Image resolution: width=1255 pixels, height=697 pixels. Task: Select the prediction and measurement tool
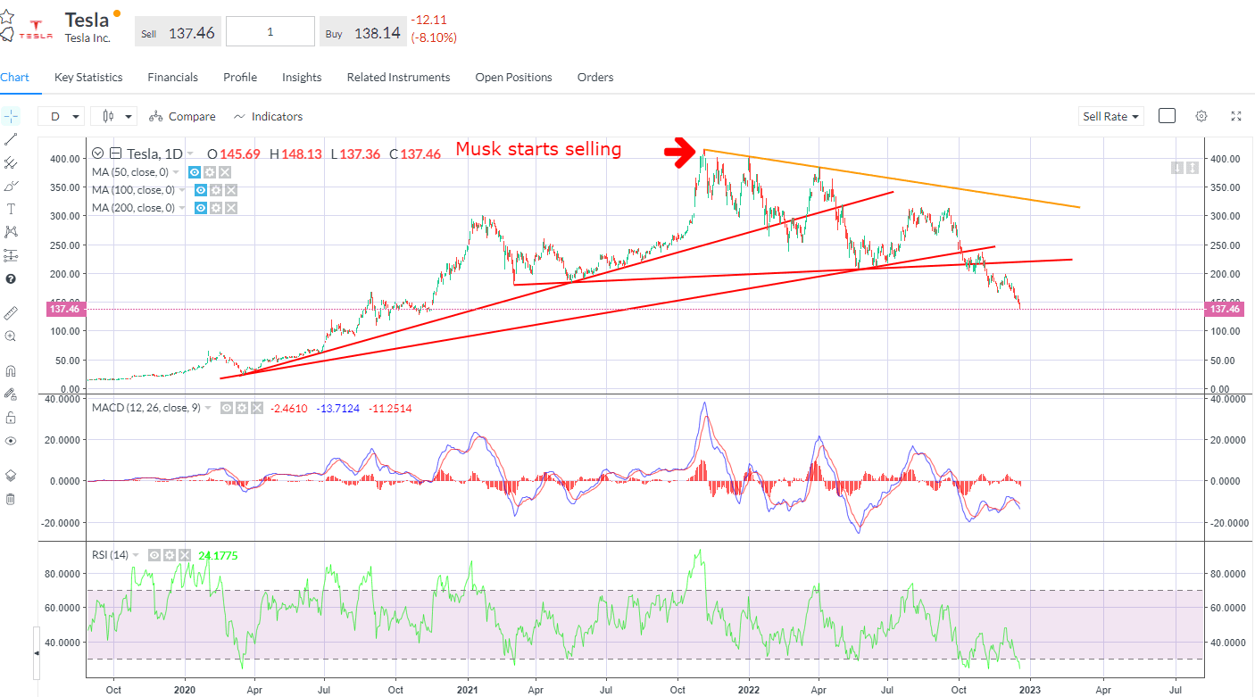(11, 255)
